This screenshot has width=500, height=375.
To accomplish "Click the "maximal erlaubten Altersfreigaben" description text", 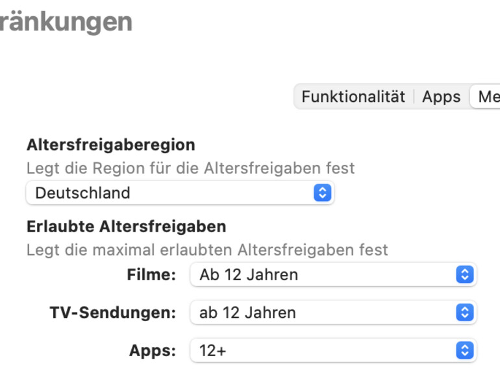I will [x=207, y=249].
